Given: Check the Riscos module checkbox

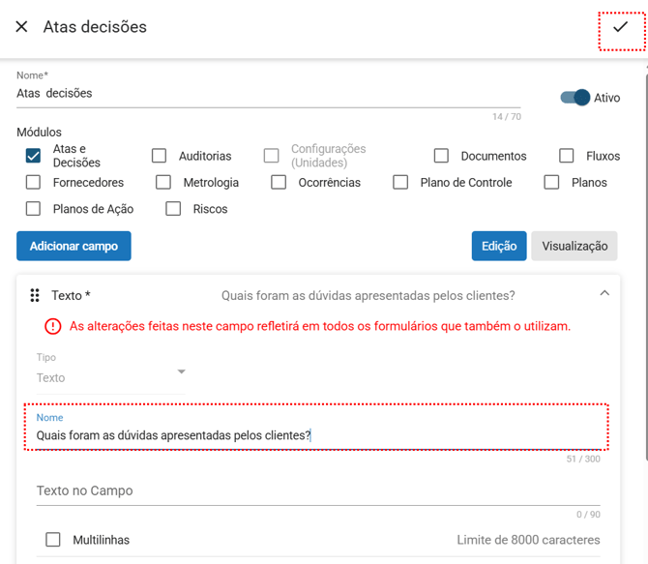Looking at the screenshot, I should (x=174, y=208).
